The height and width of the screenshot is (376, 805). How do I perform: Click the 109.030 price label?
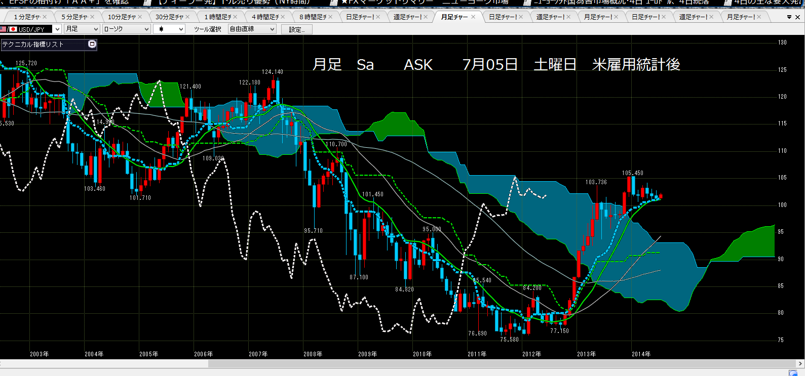tap(213, 158)
